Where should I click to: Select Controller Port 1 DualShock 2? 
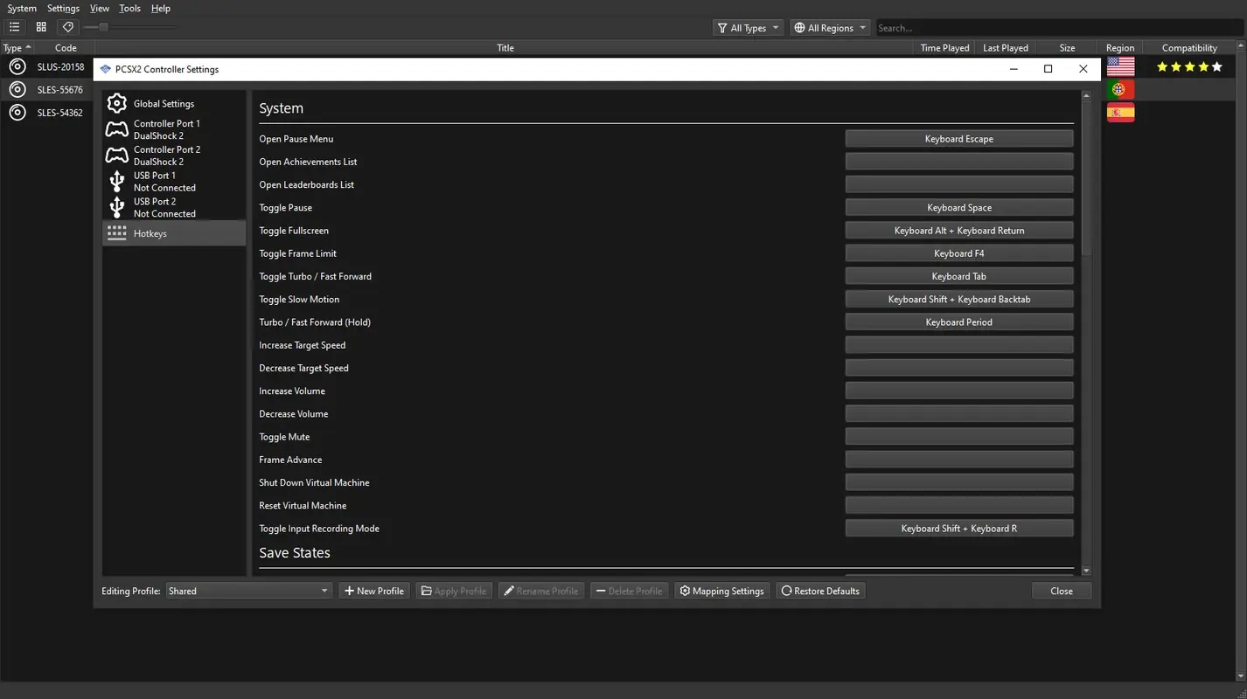(166, 129)
